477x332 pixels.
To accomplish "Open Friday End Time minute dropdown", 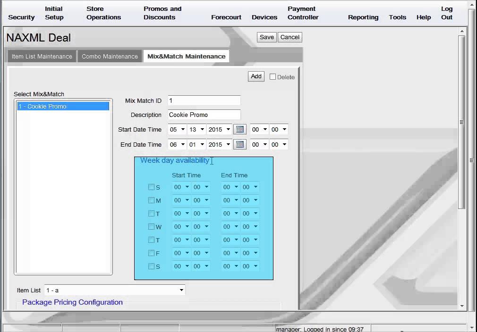I will tap(250, 253).
